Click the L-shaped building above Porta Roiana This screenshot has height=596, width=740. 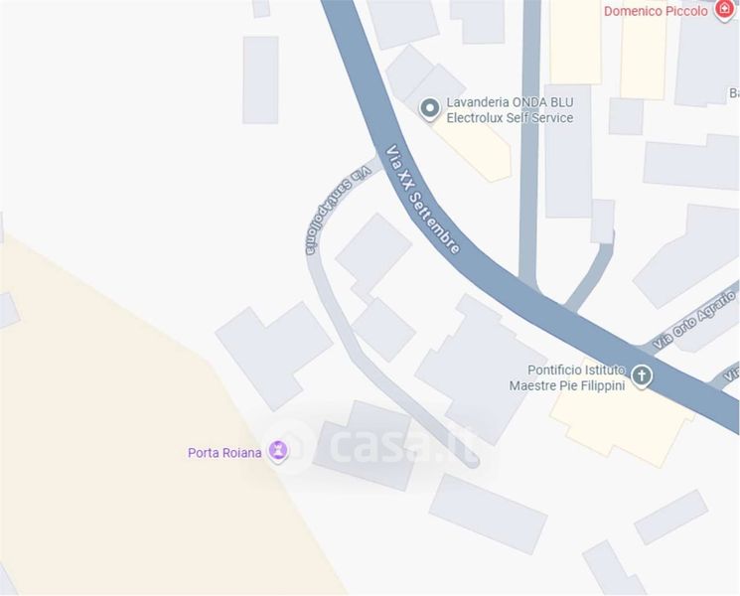(274, 355)
